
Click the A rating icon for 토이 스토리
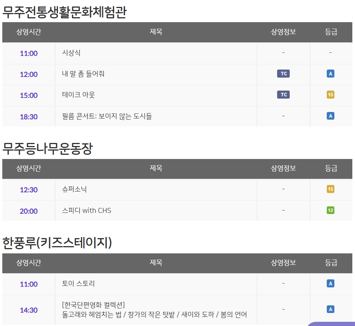click(x=330, y=283)
